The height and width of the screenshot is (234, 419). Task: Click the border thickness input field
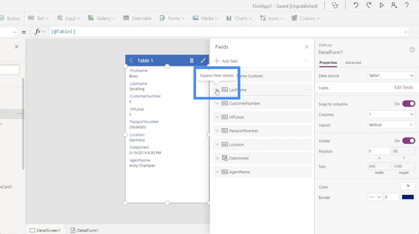point(391,197)
